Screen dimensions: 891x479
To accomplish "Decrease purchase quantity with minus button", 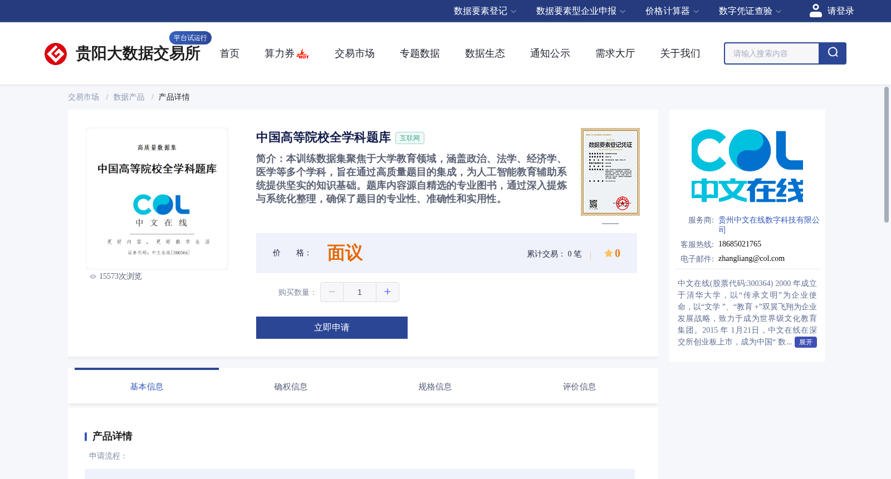I will (332, 292).
